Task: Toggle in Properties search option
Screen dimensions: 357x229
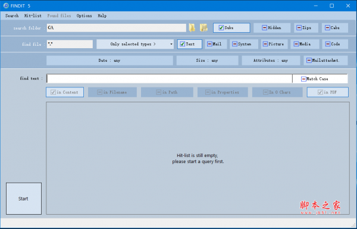Action: point(223,92)
